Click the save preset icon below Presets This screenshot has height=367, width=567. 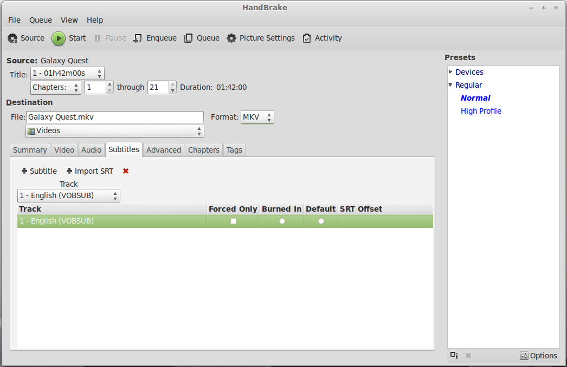point(454,356)
